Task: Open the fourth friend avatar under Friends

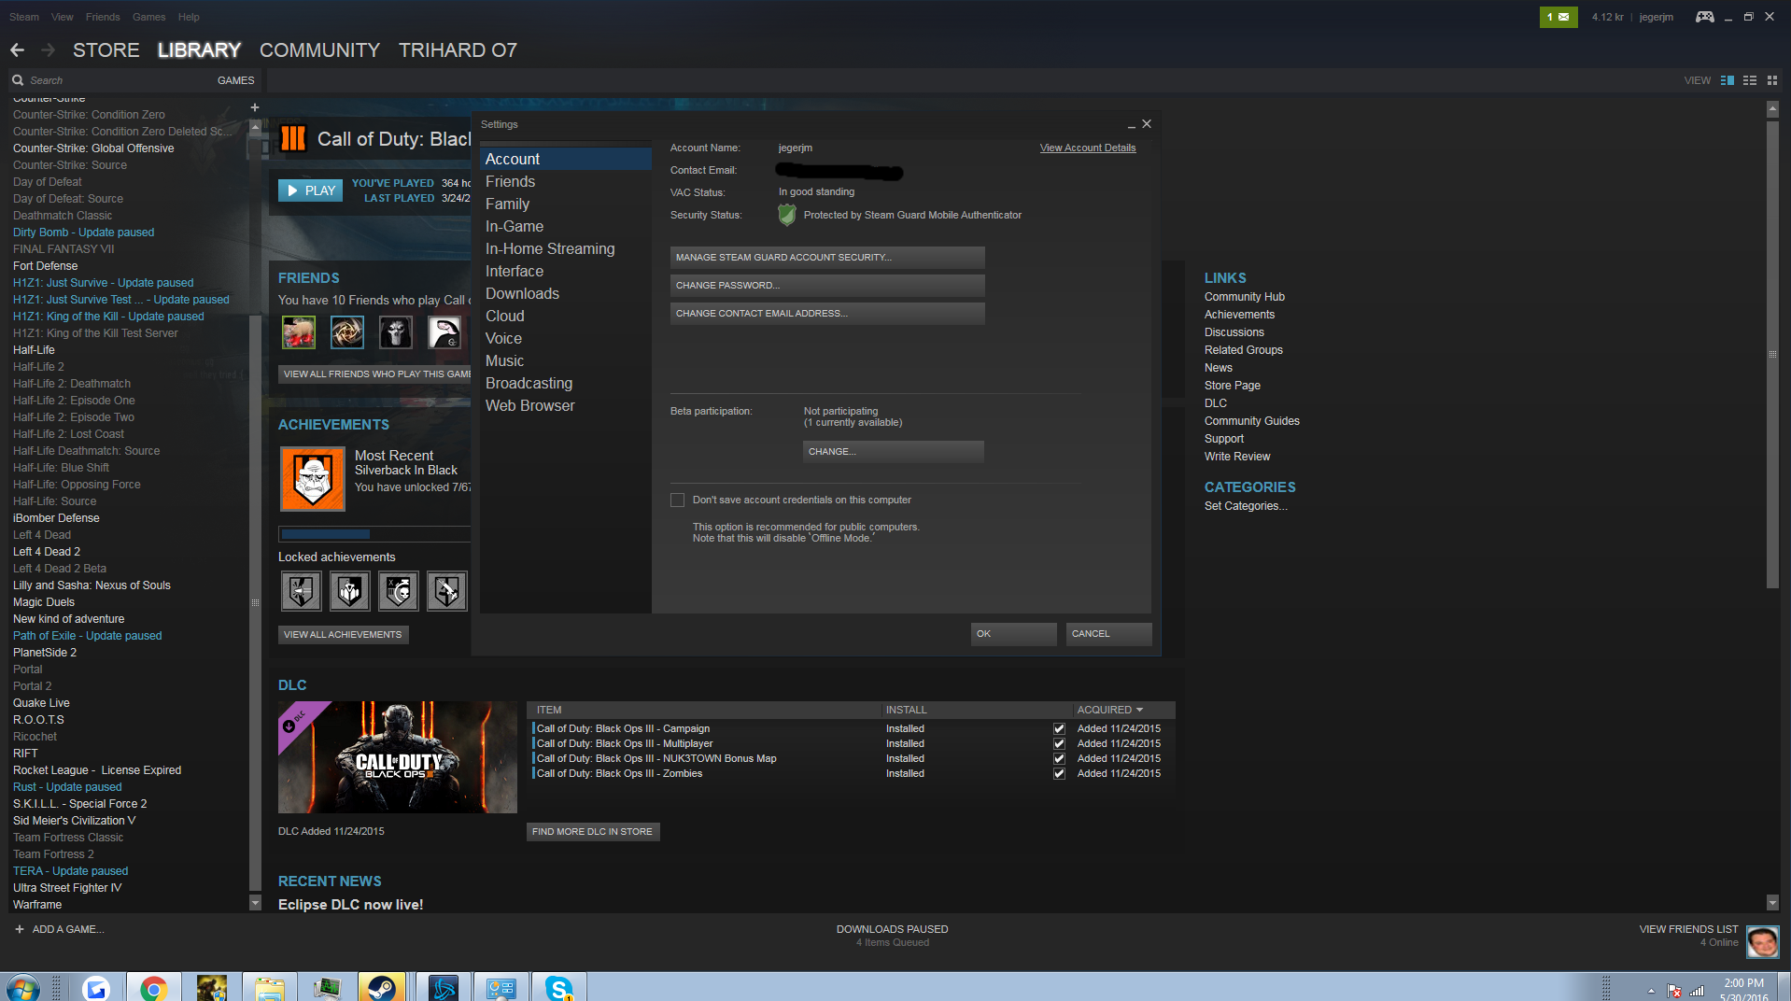Action: (444, 332)
